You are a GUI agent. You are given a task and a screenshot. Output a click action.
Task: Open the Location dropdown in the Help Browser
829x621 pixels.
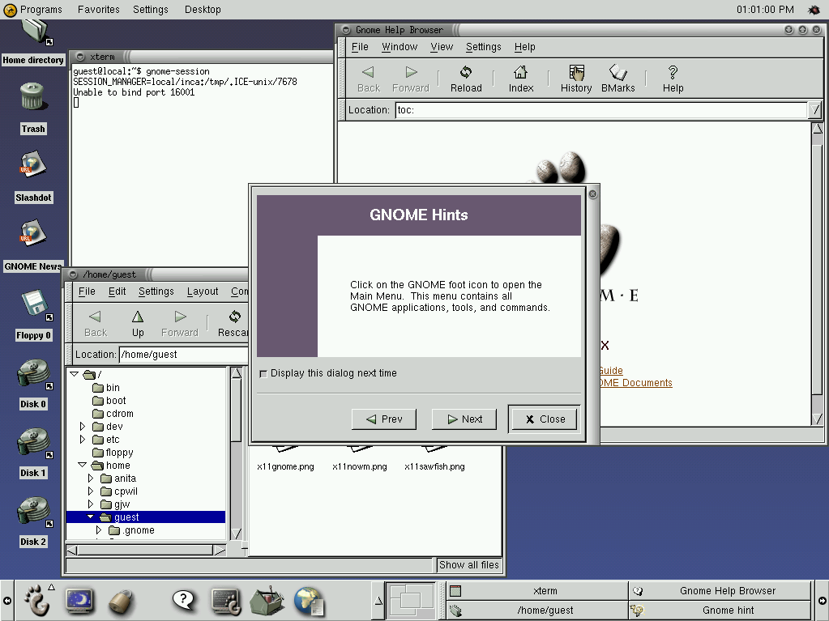tap(813, 109)
